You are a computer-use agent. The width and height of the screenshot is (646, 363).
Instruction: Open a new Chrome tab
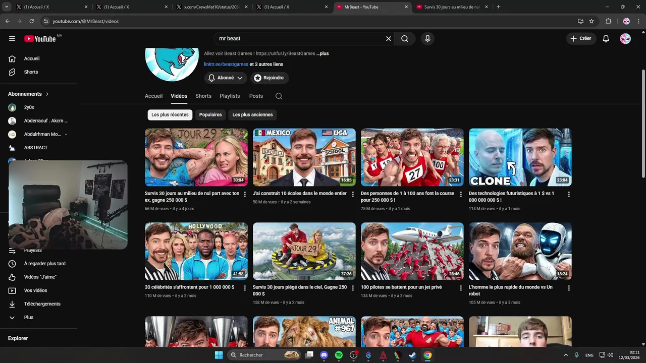tap(499, 7)
